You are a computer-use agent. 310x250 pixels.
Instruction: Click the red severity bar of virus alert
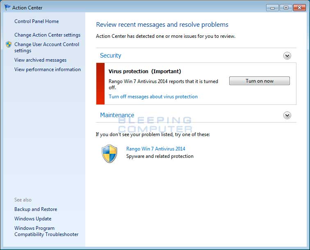coord(100,83)
